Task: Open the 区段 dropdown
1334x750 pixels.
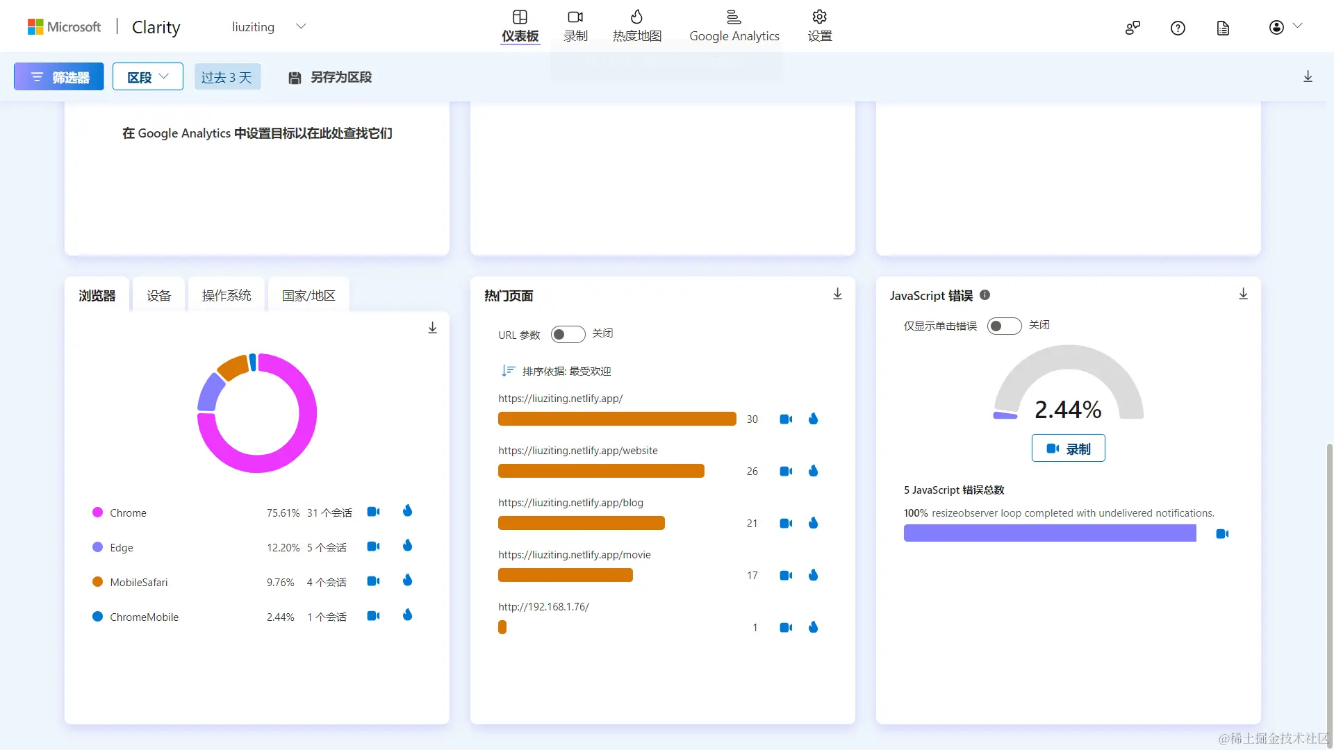Action: click(147, 77)
